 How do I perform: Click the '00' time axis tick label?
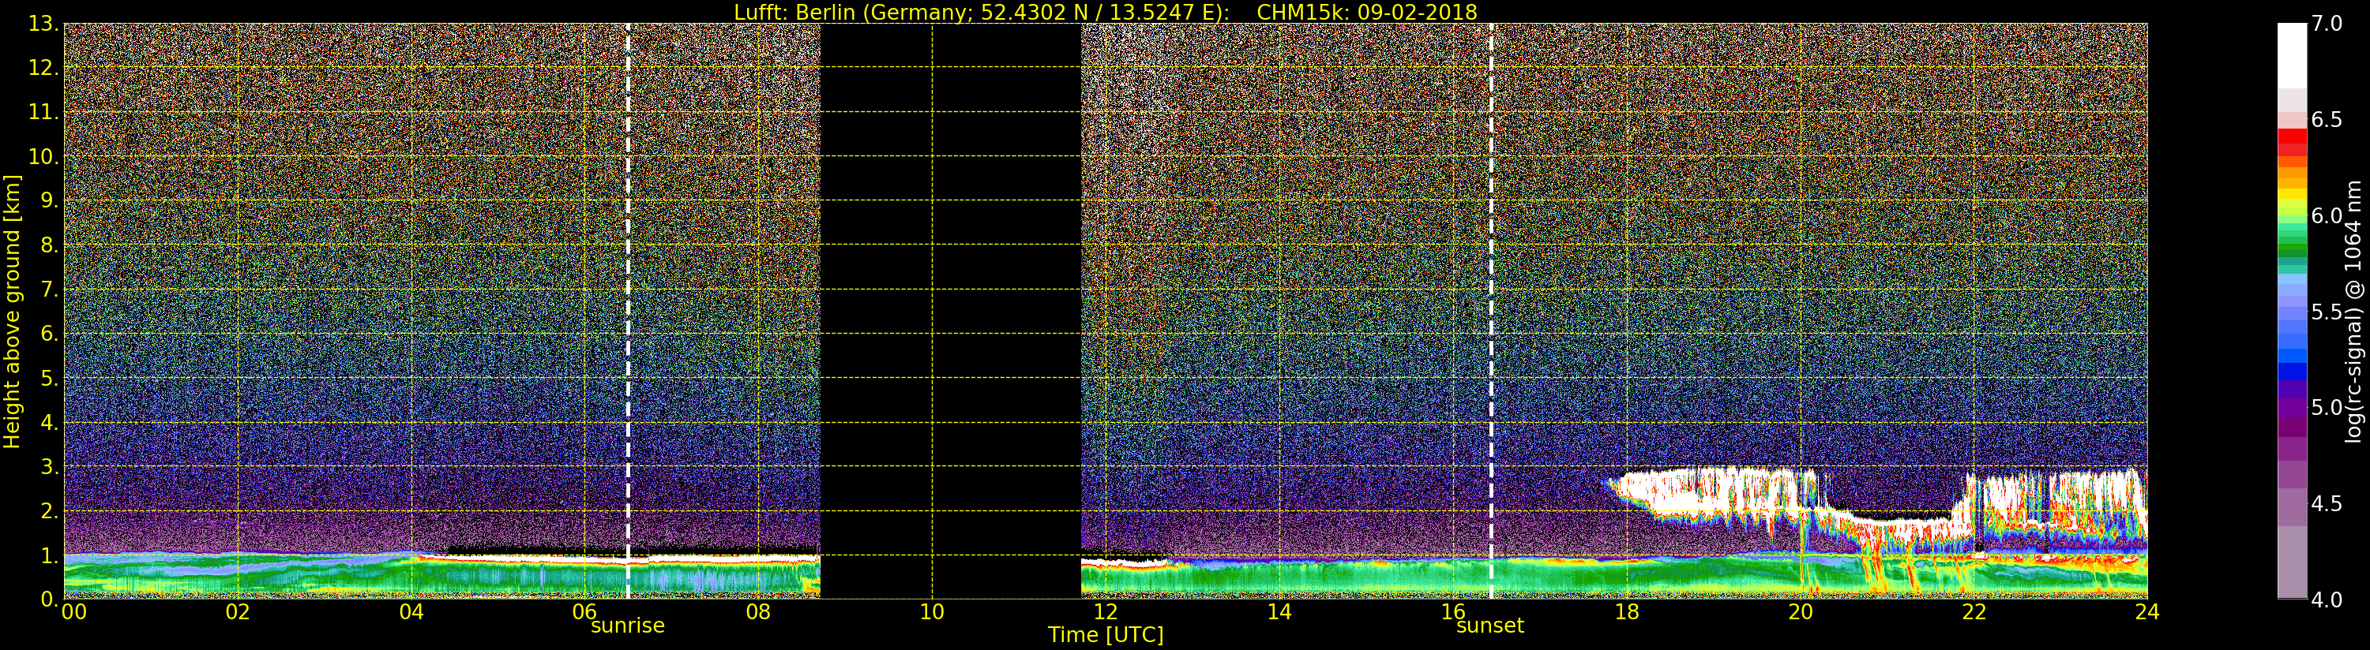point(73,612)
